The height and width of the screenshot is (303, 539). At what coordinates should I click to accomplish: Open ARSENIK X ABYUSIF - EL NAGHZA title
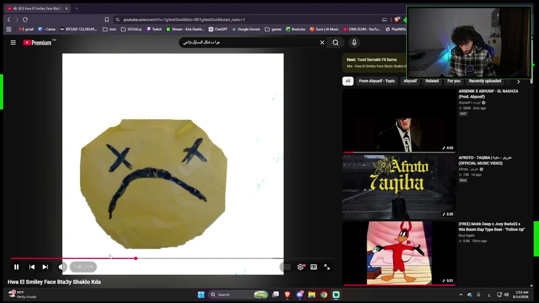pos(488,94)
